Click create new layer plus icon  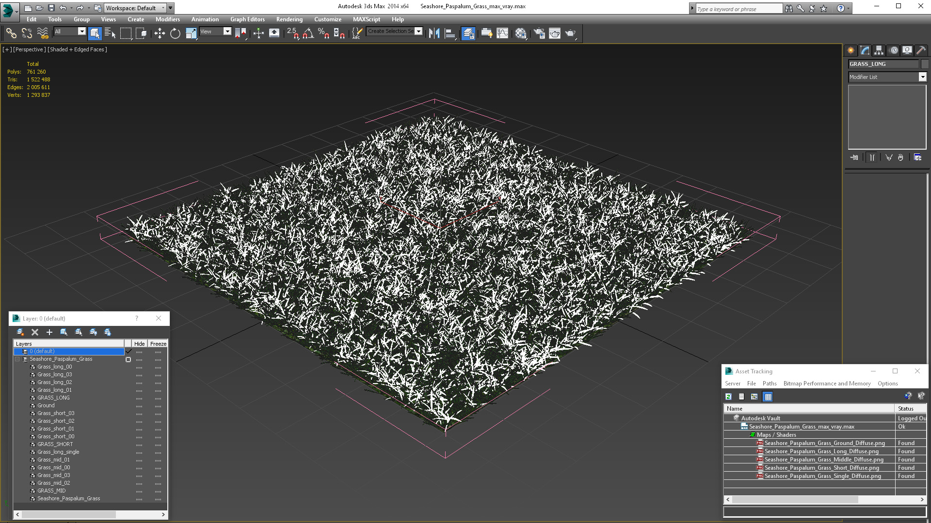point(49,332)
